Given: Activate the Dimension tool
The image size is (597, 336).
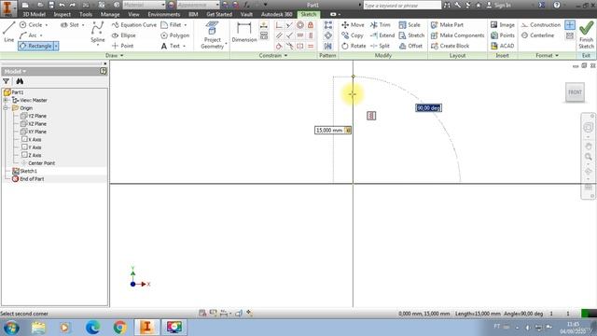Looking at the screenshot, I should (x=244, y=33).
